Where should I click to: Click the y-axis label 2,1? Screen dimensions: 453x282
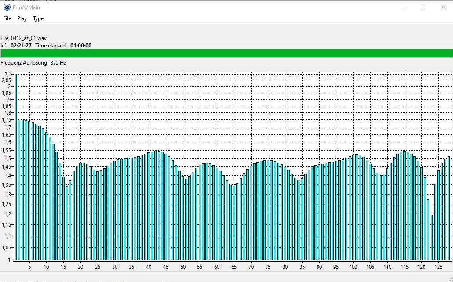click(7, 75)
